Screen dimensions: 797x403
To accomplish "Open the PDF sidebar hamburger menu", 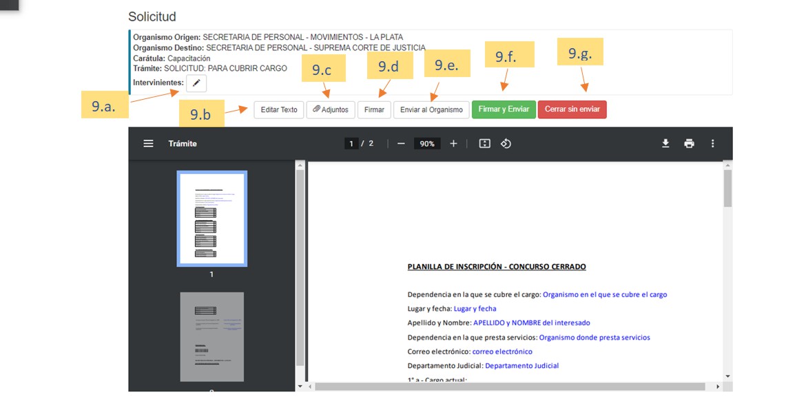I will coord(148,144).
